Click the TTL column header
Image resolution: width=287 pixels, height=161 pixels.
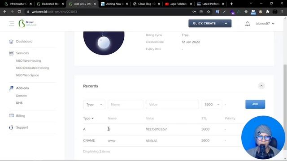point(204,118)
